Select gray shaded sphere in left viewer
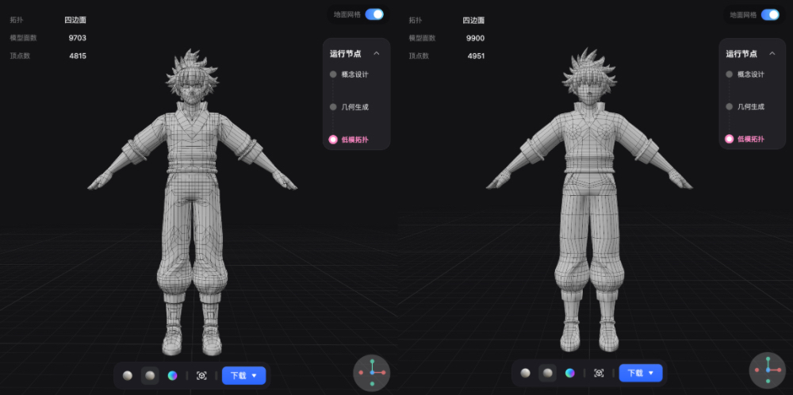 (150, 375)
